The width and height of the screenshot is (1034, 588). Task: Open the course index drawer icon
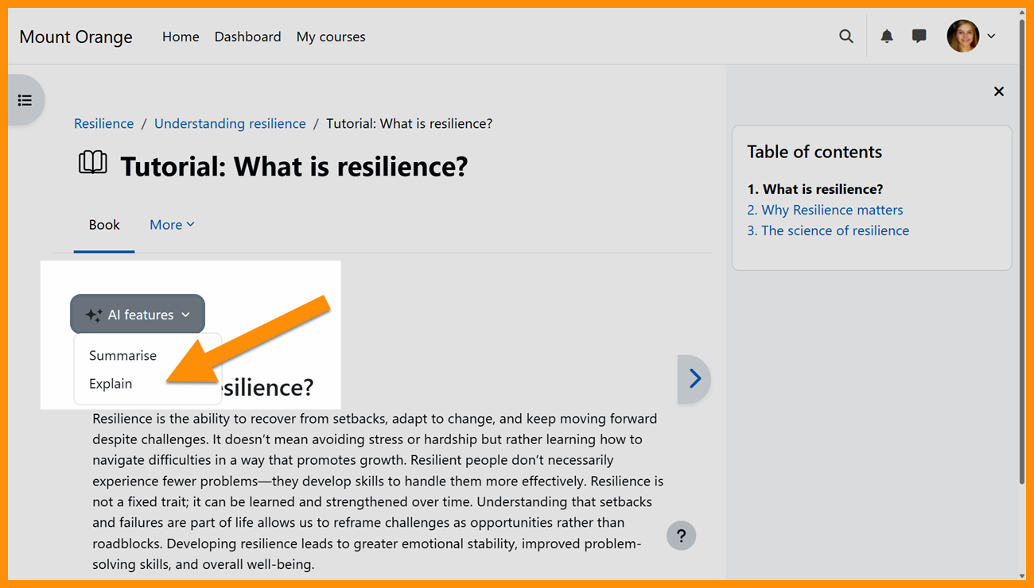coord(25,100)
